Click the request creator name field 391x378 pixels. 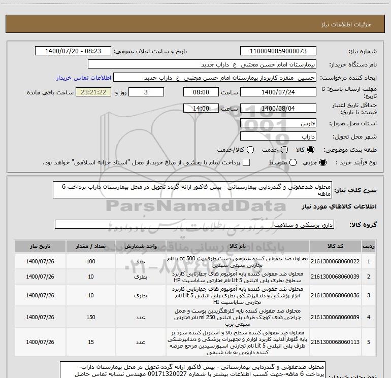click(215, 78)
